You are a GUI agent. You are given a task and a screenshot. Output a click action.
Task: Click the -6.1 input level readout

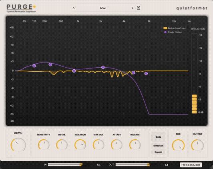click(98, 165)
